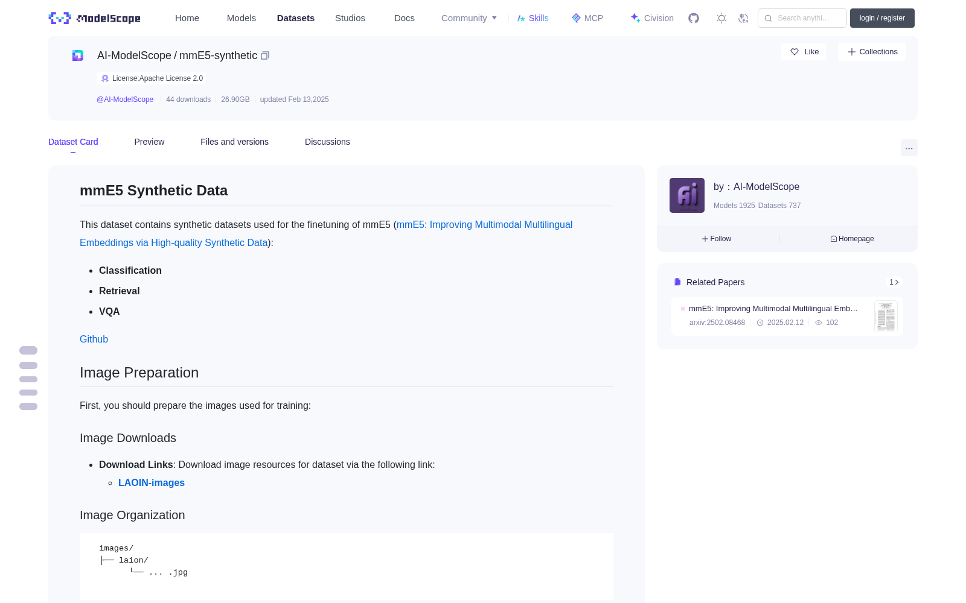The height and width of the screenshot is (603, 966).
Task: Expand the Community dropdown menu
Action: click(x=469, y=18)
